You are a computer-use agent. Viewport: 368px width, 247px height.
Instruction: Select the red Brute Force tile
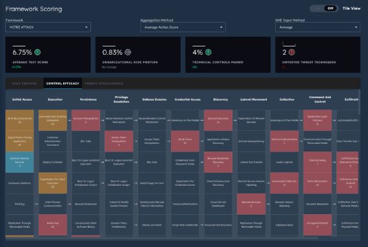(x=185, y=141)
